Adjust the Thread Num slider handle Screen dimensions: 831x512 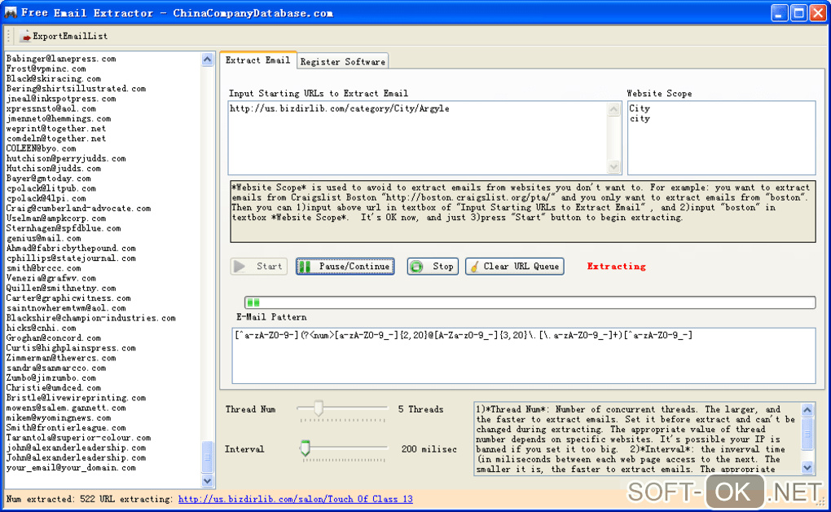319,408
